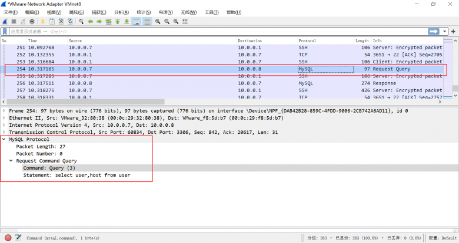Jump to the first packet
459x243 pixels.
point(117,21)
